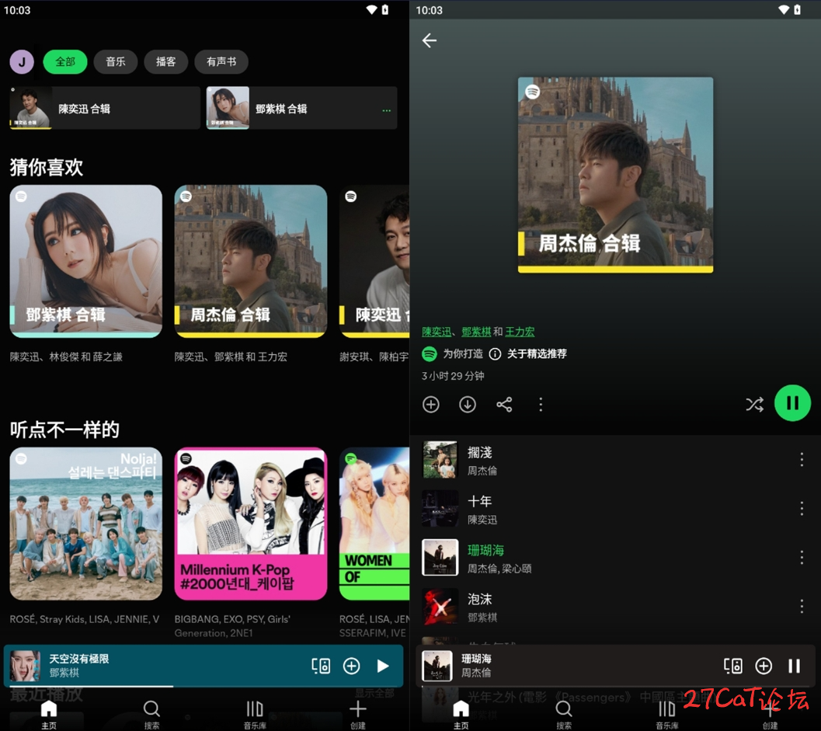Share the playlist
The image size is (821, 731).
pos(504,404)
